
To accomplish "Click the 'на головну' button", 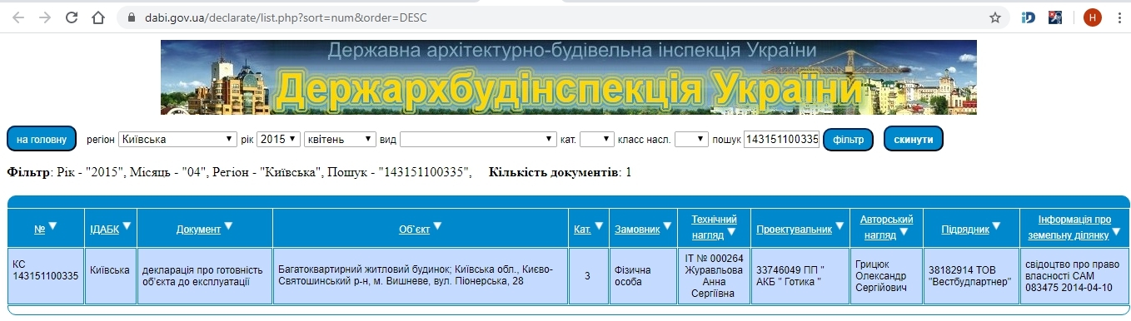I will [42, 139].
